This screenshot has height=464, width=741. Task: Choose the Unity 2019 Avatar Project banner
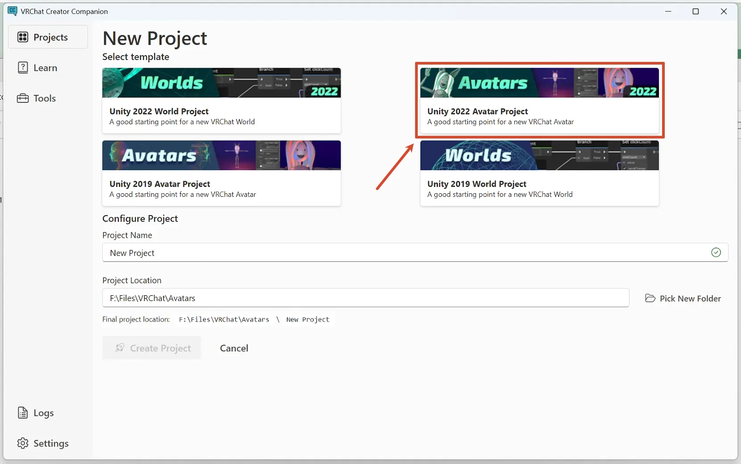point(222,155)
